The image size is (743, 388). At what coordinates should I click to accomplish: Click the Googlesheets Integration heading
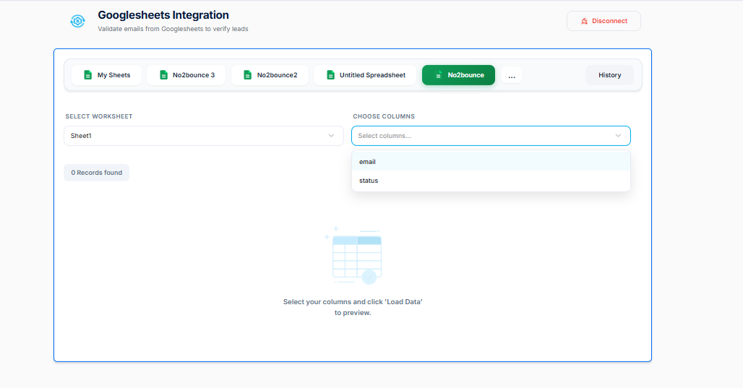[x=163, y=15]
